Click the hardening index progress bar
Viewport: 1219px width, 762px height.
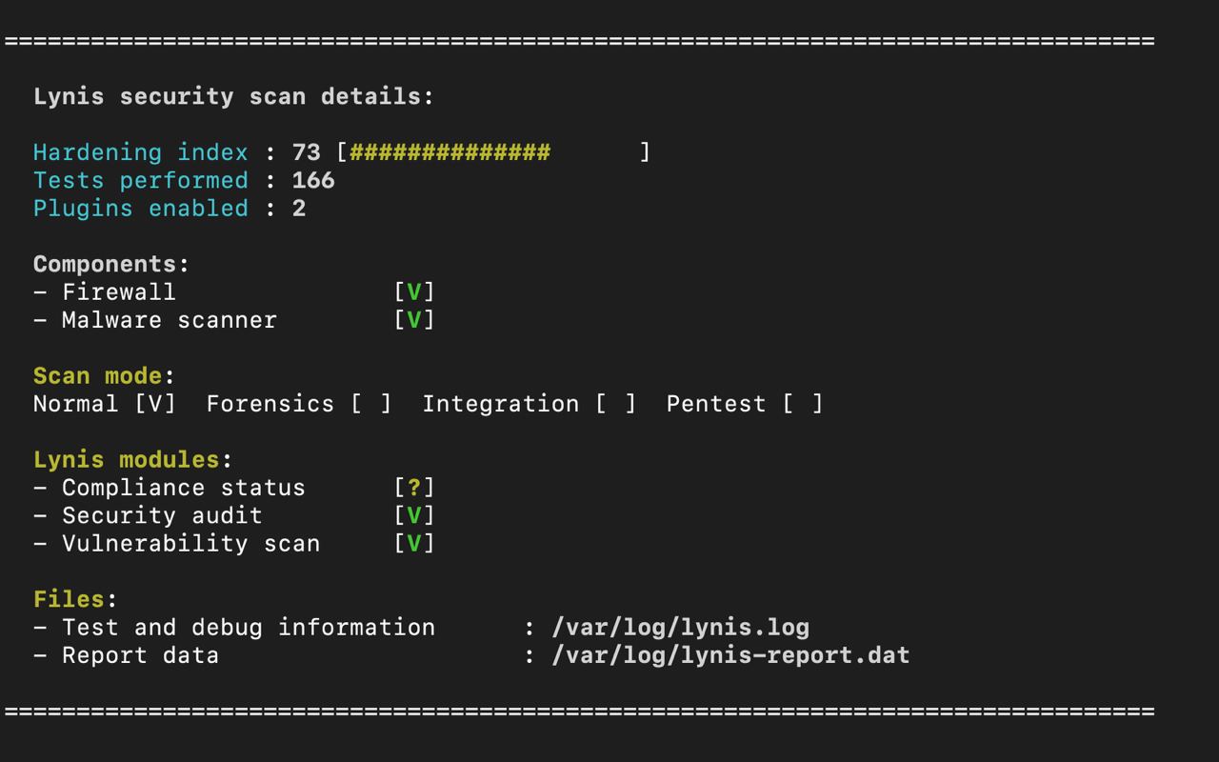493,152
